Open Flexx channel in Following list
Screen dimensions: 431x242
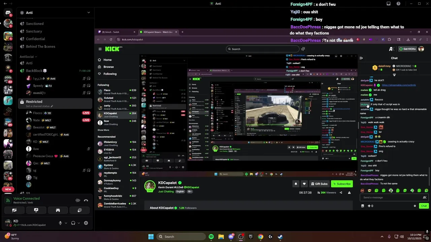point(117,92)
